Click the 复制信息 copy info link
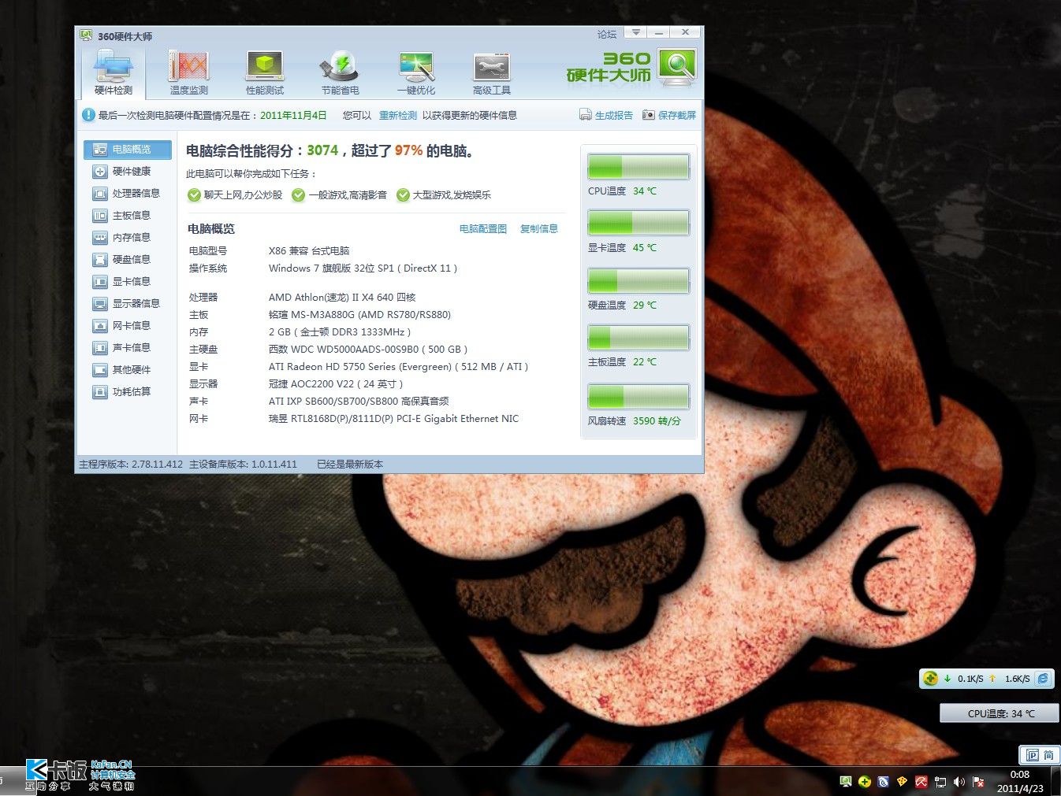 539,228
